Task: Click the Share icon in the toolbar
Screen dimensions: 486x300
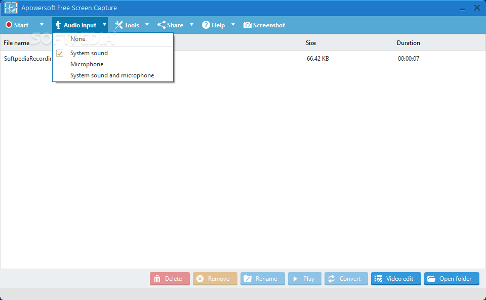Action: tap(161, 25)
